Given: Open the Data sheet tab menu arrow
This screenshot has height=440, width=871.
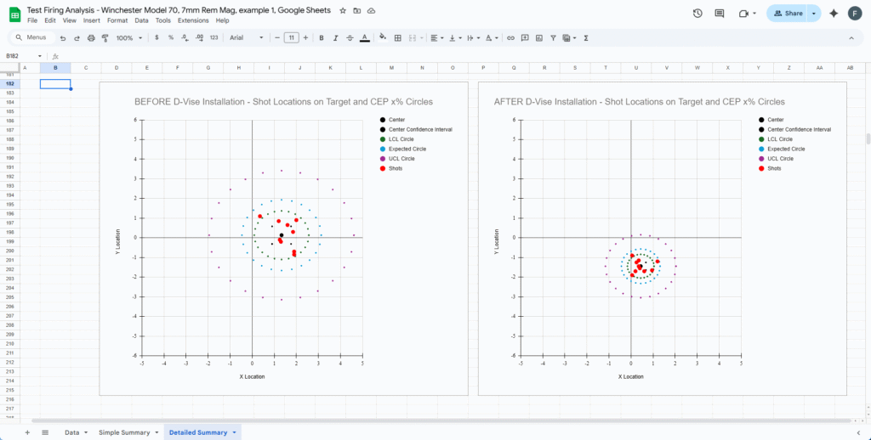Looking at the screenshot, I should (x=86, y=432).
